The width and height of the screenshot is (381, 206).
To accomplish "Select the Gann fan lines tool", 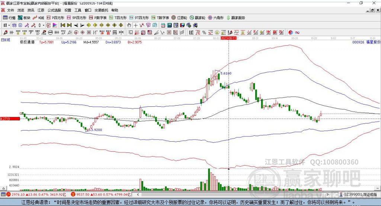I will [x=137, y=32].
